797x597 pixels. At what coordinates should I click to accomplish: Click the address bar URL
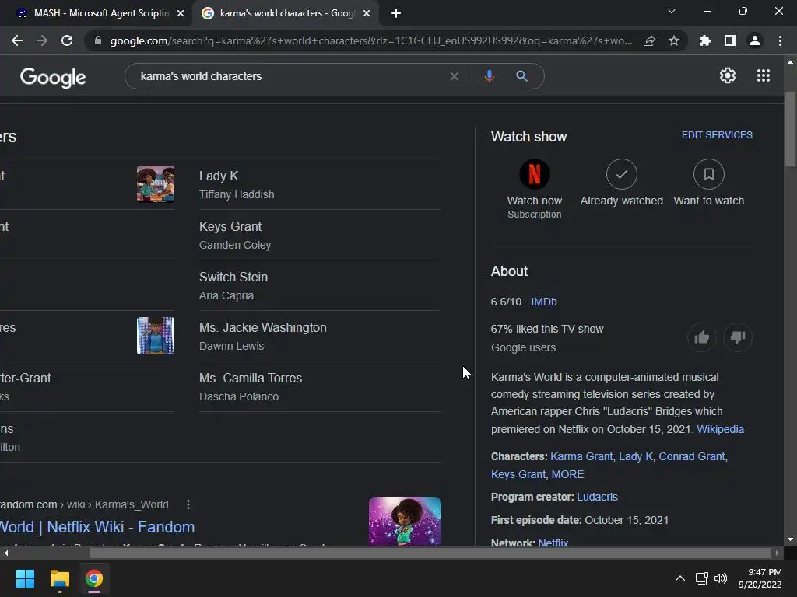(371, 40)
